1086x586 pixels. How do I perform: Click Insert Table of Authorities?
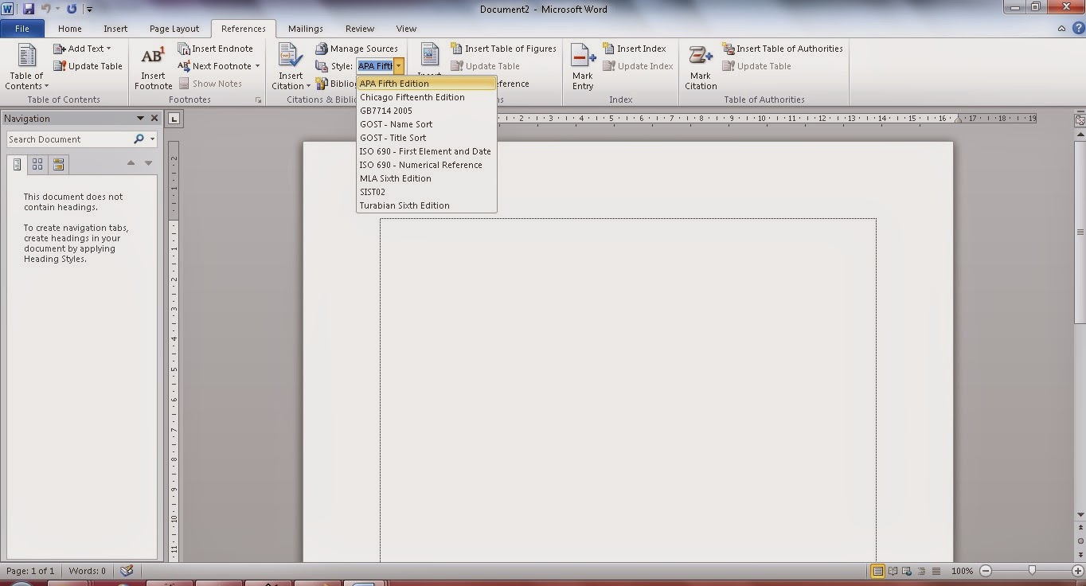783,48
